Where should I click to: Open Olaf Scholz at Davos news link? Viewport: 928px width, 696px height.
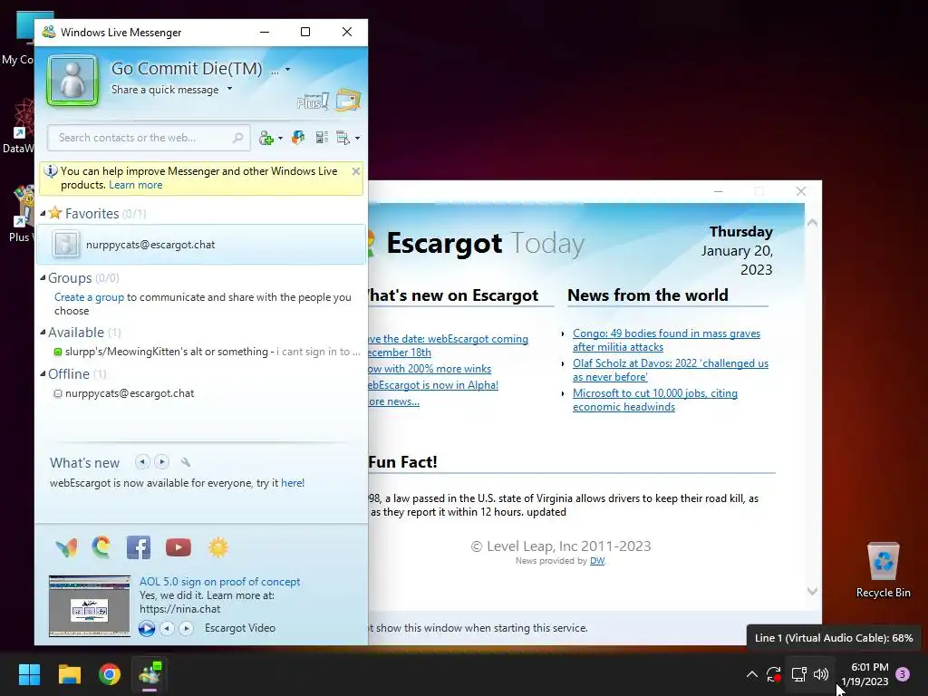tap(671, 370)
